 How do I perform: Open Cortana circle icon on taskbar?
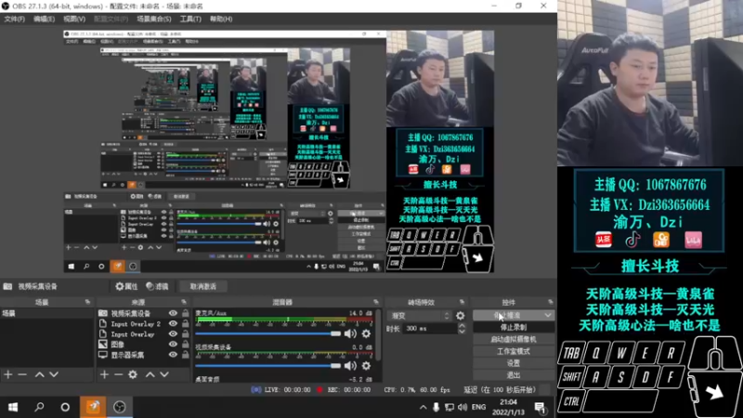click(65, 407)
